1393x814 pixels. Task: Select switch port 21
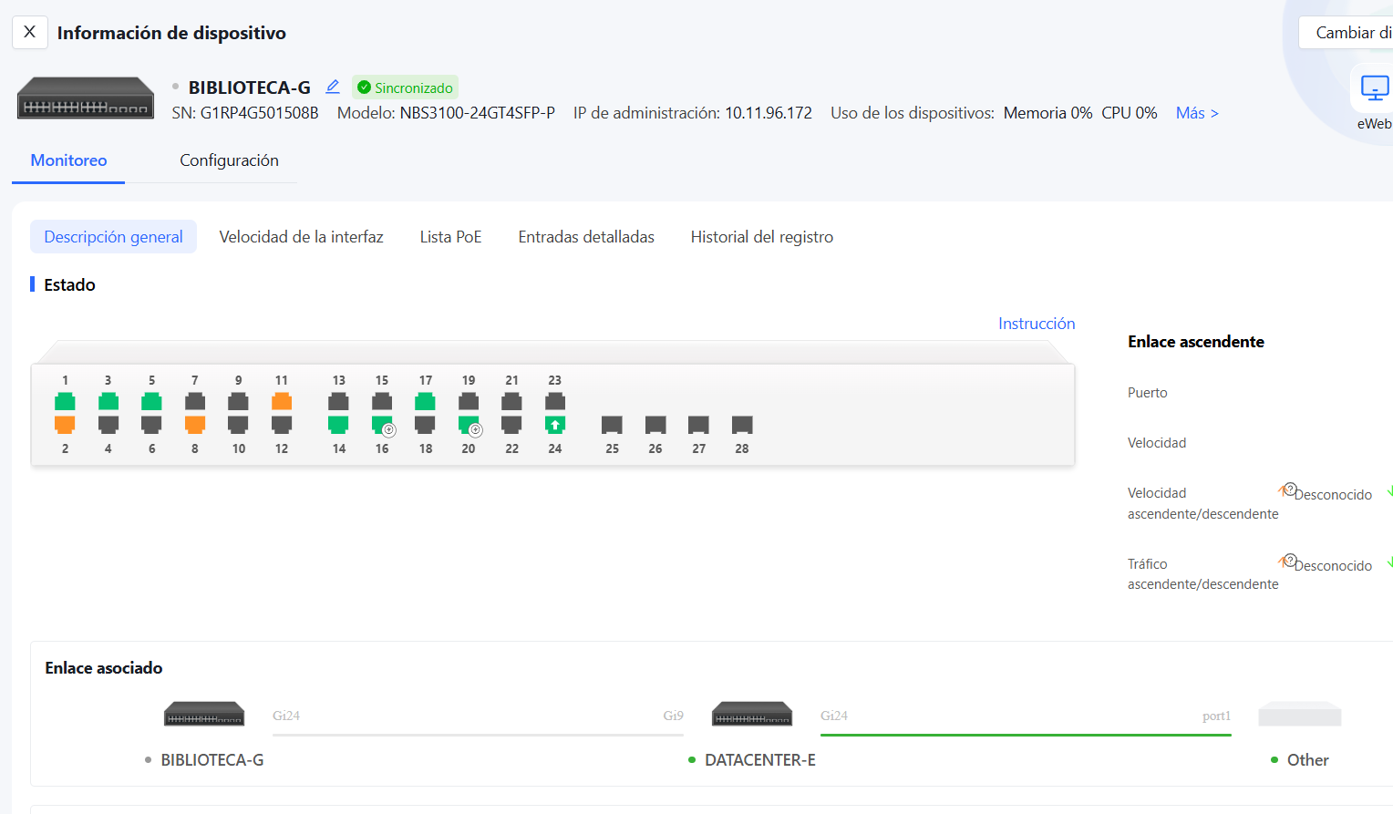pyautogui.click(x=511, y=401)
